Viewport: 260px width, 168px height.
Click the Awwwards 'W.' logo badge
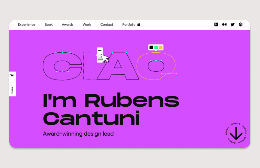[x=12, y=75]
